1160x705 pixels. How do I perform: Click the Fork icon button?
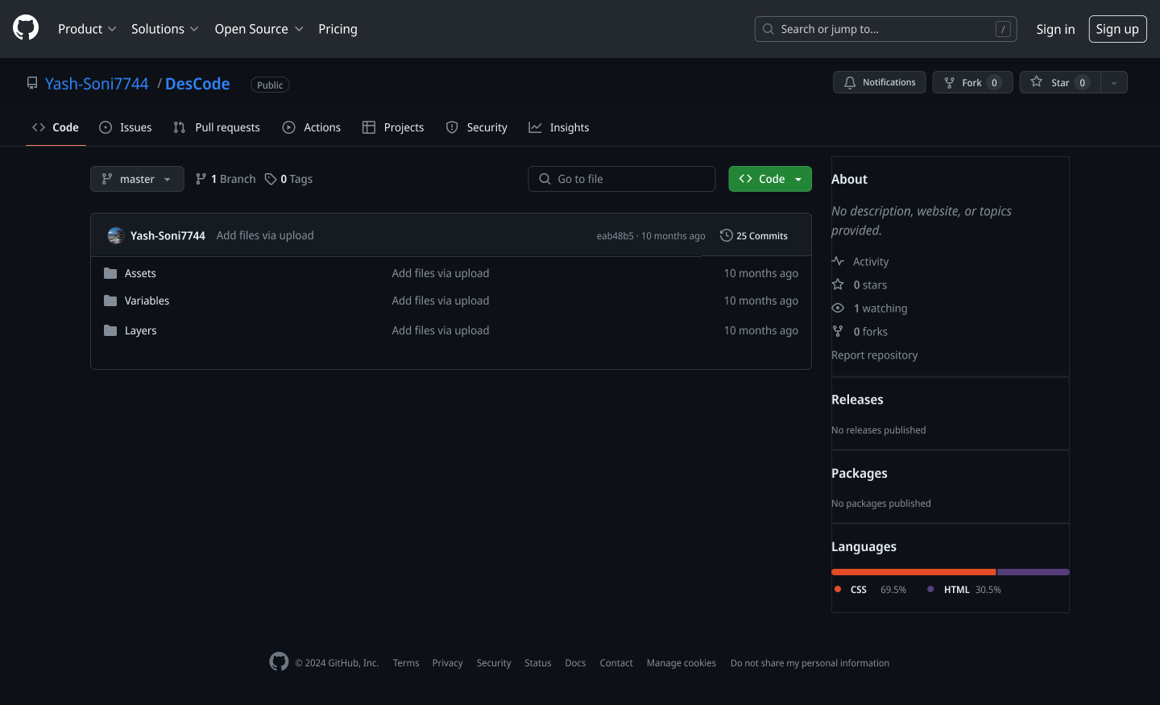point(949,82)
